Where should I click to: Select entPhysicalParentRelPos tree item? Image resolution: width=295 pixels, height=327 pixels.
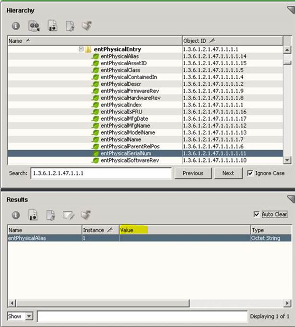click(x=130, y=146)
